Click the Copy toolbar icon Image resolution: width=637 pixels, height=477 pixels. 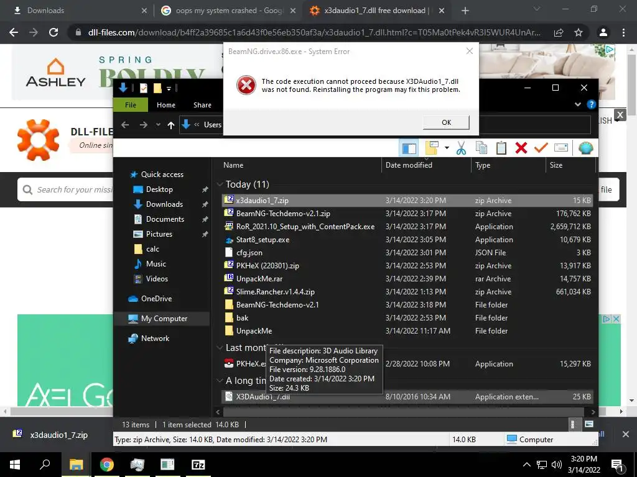coord(481,148)
